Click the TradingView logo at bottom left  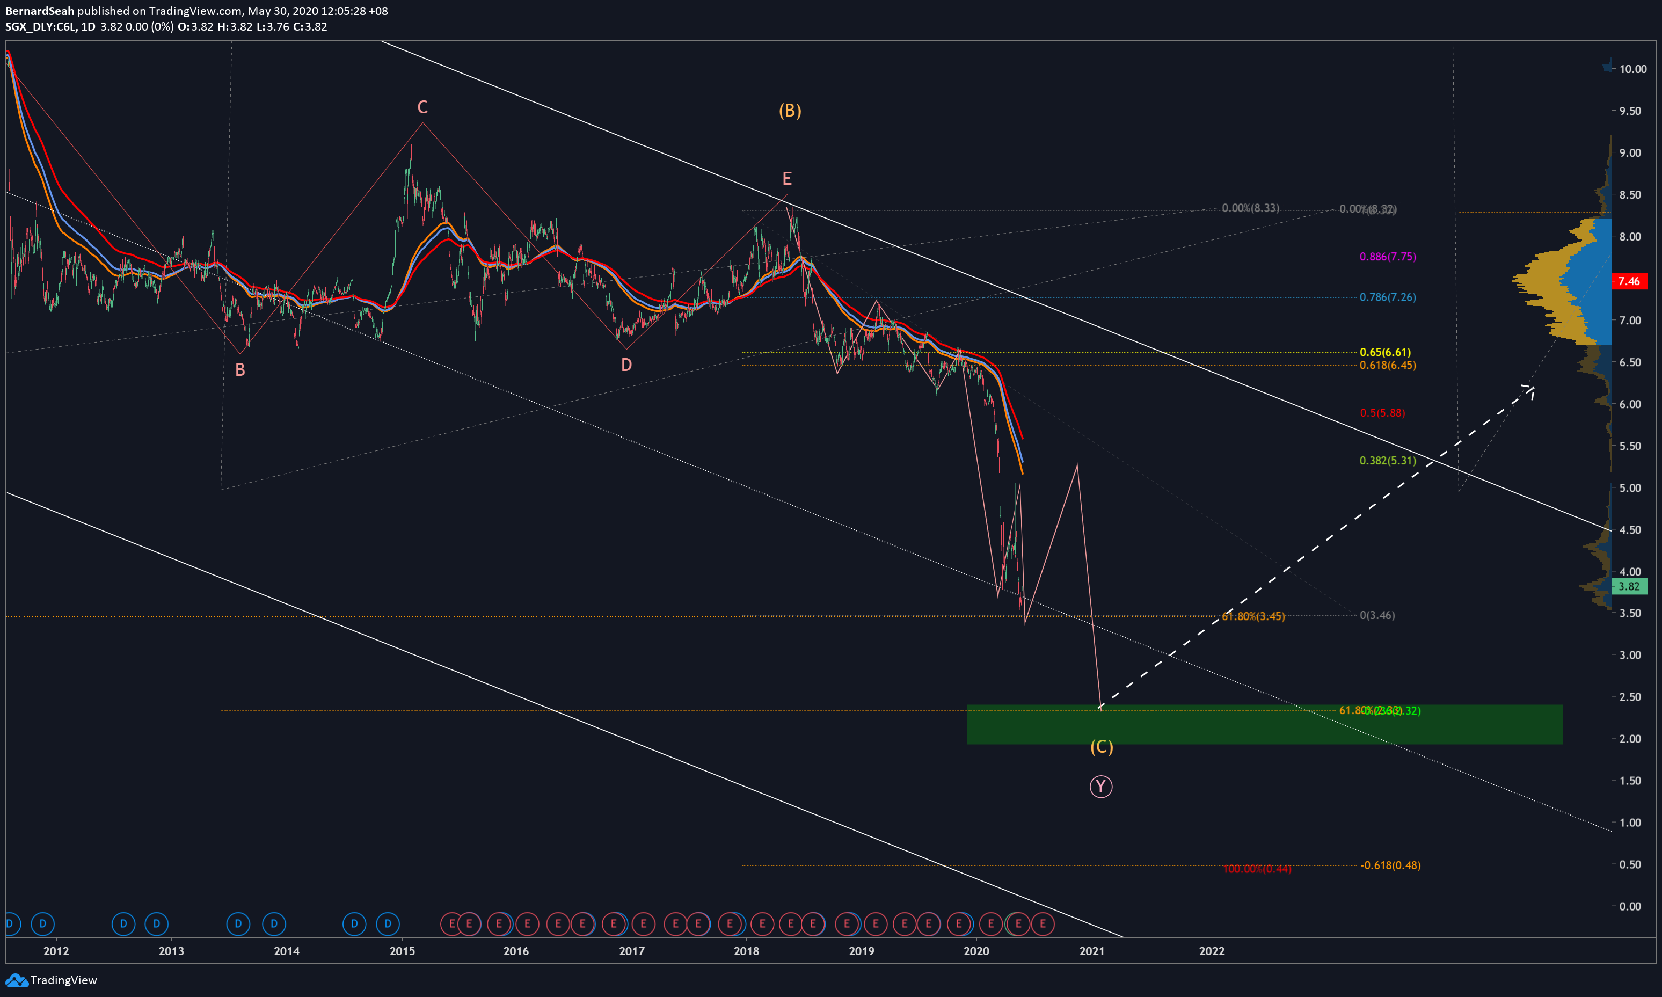click(x=51, y=980)
